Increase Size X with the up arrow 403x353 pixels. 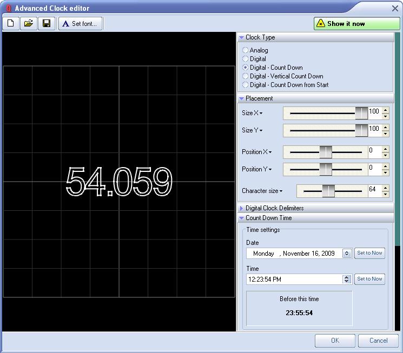click(x=386, y=110)
